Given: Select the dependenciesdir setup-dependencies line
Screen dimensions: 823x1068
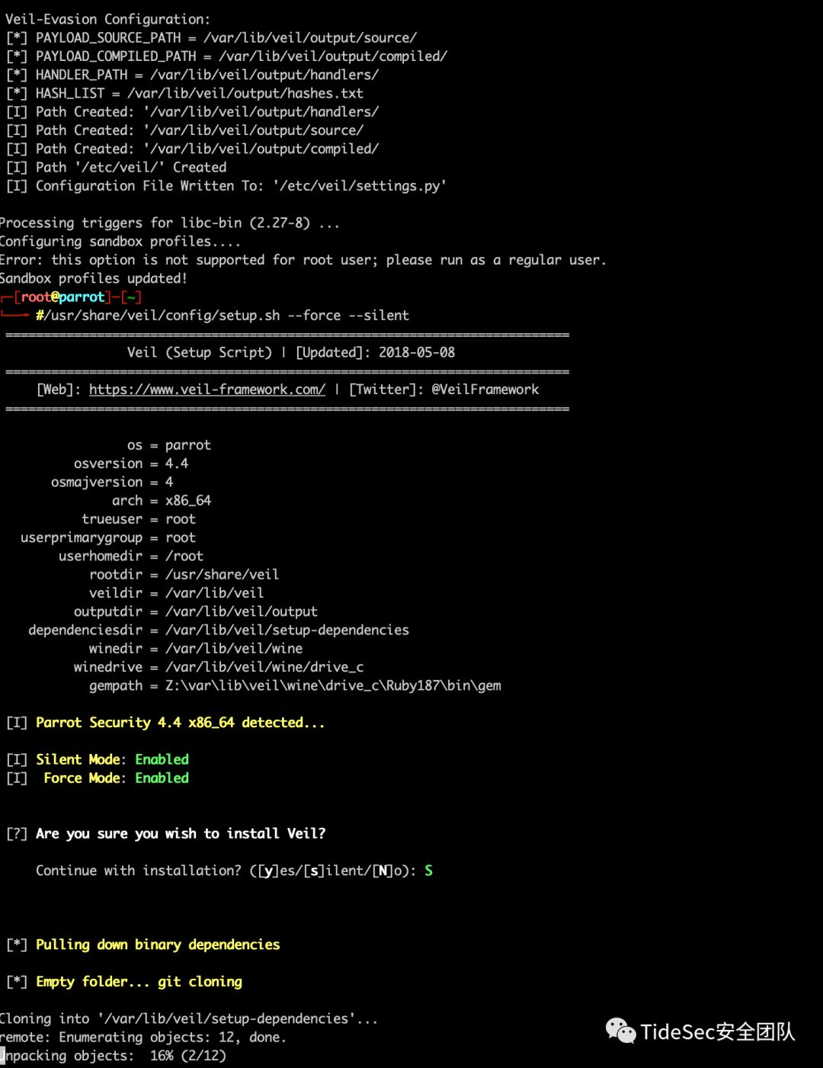Looking at the screenshot, I should pos(219,630).
